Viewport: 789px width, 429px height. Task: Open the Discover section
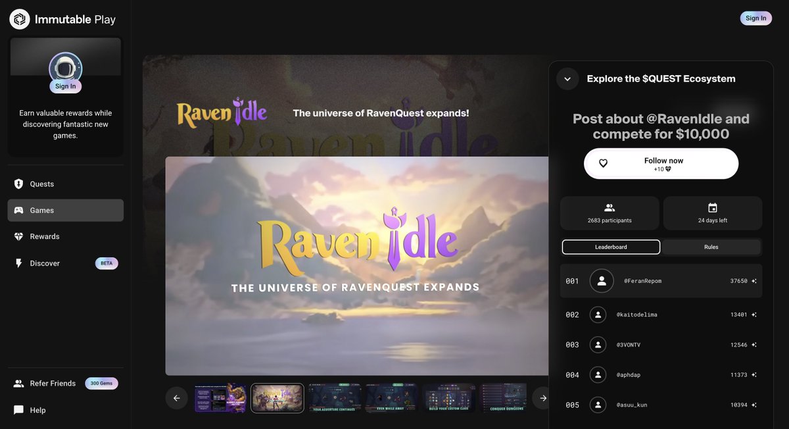66,263
